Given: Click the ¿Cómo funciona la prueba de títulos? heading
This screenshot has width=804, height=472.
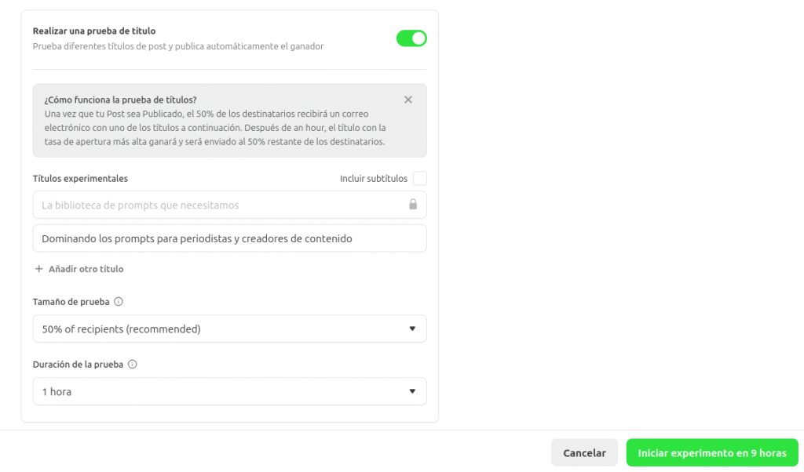Looking at the screenshot, I should [x=120, y=100].
